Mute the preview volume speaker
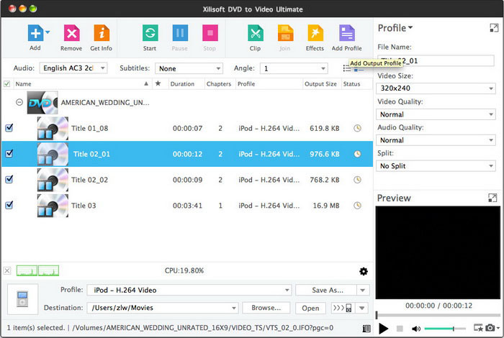 click(x=416, y=329)
